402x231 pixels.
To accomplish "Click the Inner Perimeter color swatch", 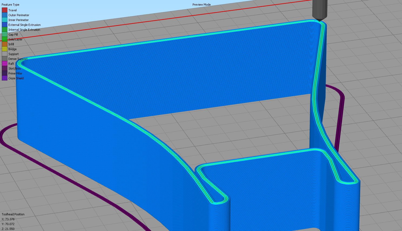I will pos(5,20).
